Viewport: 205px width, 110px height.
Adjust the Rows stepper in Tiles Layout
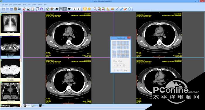(x=117, y=65)
